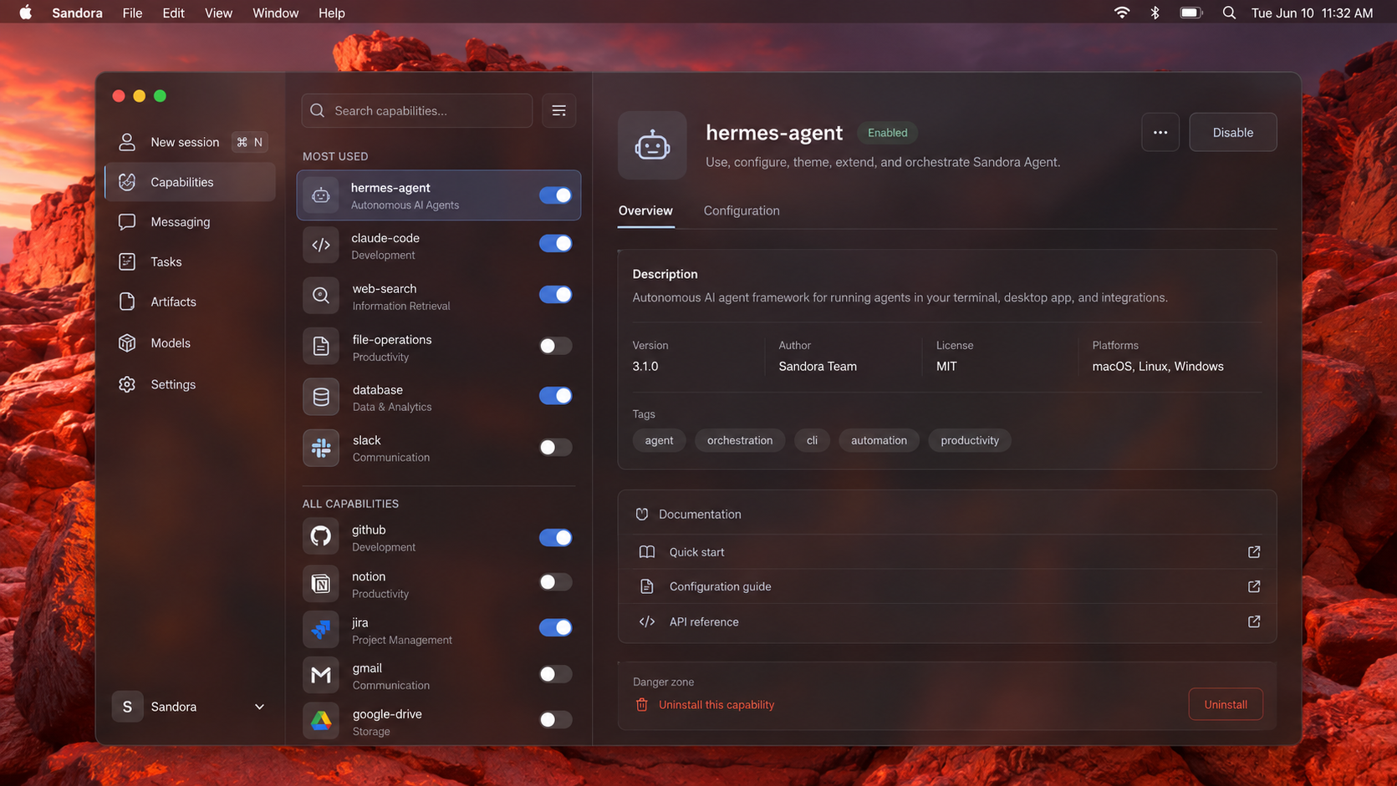1397x786 pixels.
Task: Enable the gmail capability switch
Action: (x=556, y=674)
